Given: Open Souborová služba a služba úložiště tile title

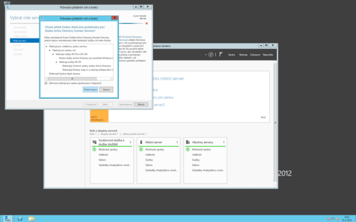Looking at the screenshot, I should (111, 142).
